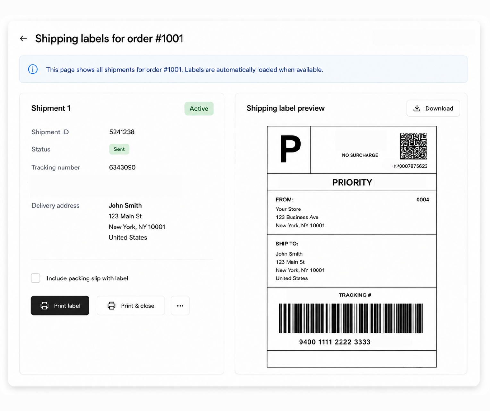This screenshot has width=490, height=411.
Task: Click John Smith in the label SHIP TO section
Action: (x=289, y=254)
